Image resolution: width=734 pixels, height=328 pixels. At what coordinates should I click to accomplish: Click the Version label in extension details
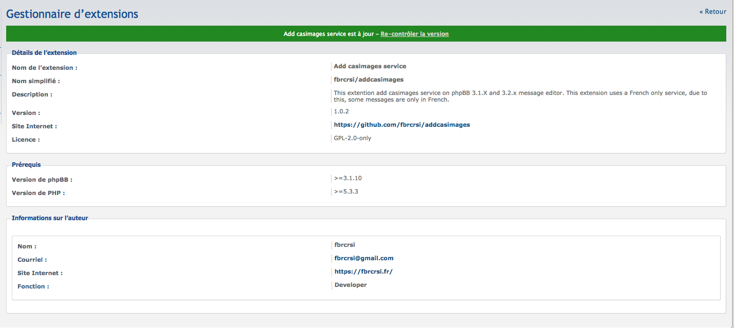point(26,113)
